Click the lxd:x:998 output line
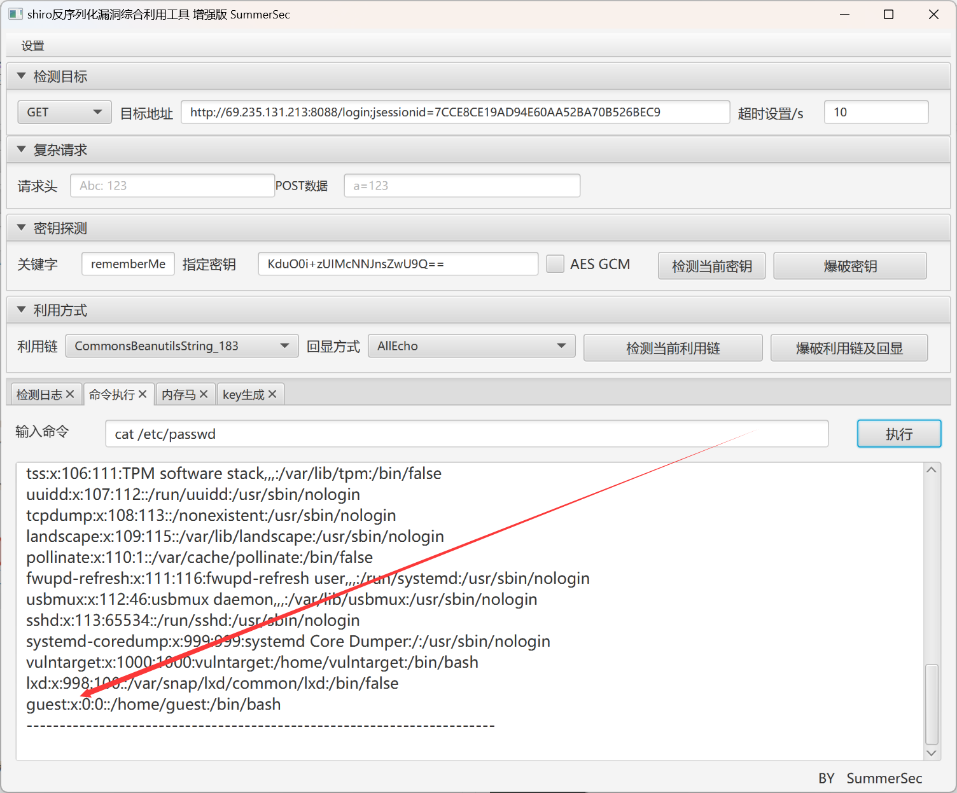This screenshot has width=957, height=793. (x=212, y=683)
